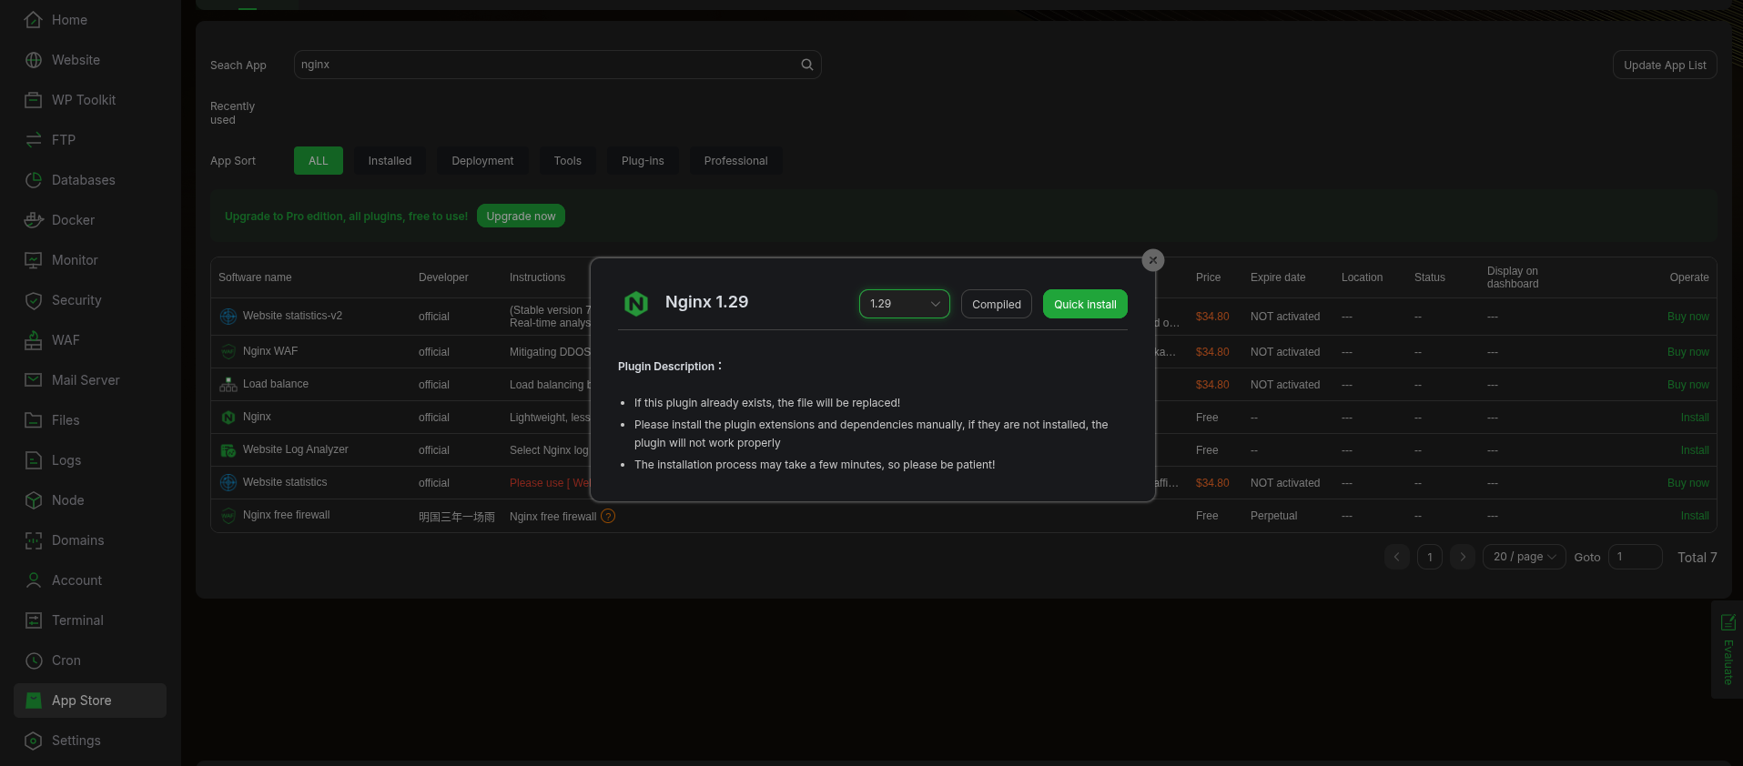
Task: Click the Terminal sidebar icon
Action: [34, 620]
